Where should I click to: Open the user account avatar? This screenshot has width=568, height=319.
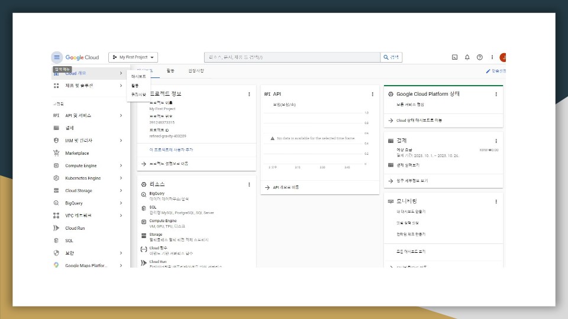pyautogui.click(x=503, y=57)
